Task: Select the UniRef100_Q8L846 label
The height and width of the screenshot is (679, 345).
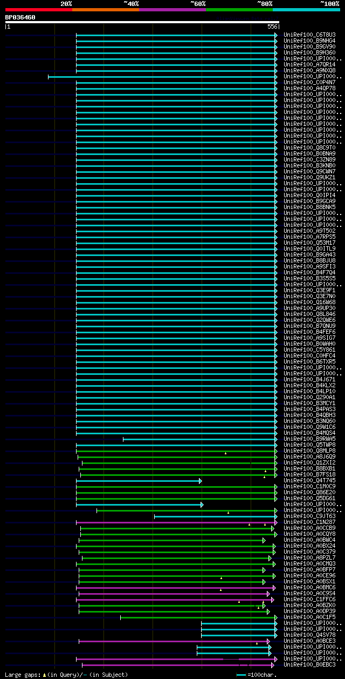Action: [x=309, y=314]
